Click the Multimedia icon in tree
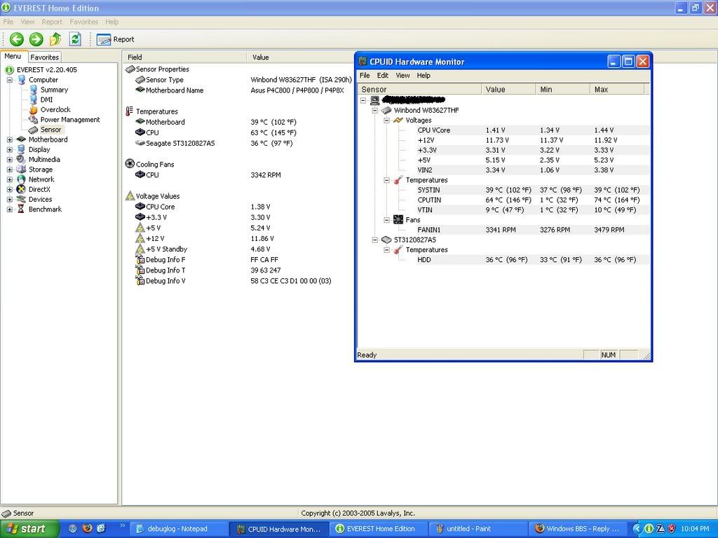 pos(21,159)
